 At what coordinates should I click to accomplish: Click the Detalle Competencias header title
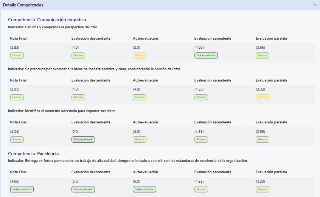(x=23, y=5)
